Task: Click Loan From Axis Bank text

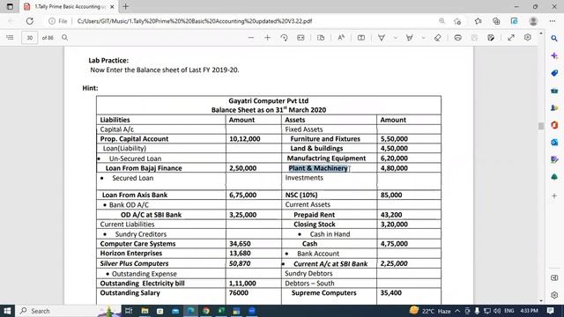Action: click(x=135, y=195)
